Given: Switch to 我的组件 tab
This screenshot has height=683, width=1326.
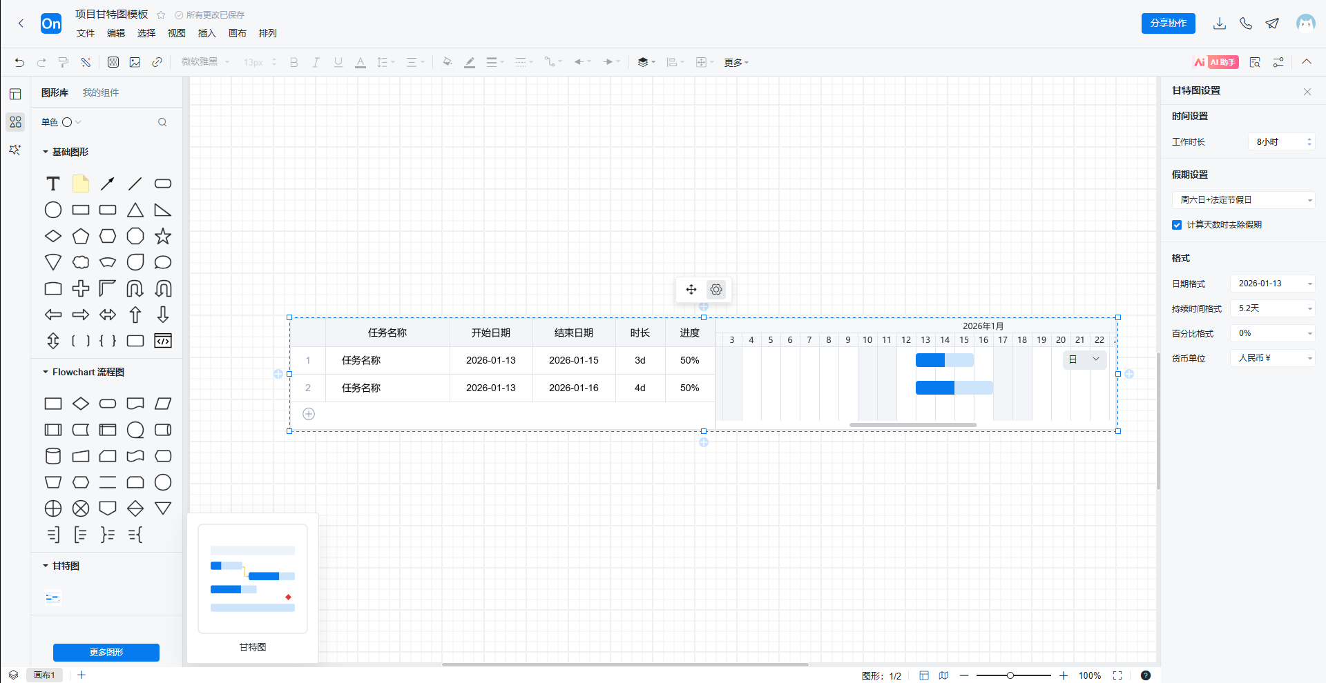Looking at the screenshot, I should pyautogui.click(x=101, y=92).
